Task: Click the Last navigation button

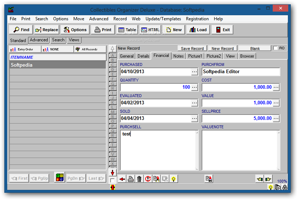Action: (96, 179)
